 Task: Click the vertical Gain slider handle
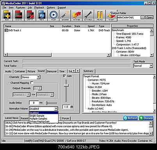pyautogui.click(x=66, y=85)
